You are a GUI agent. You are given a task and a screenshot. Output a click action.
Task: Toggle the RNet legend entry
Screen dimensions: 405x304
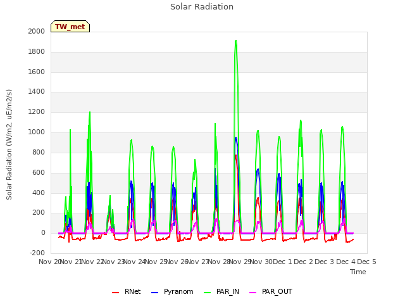[127, 291]
